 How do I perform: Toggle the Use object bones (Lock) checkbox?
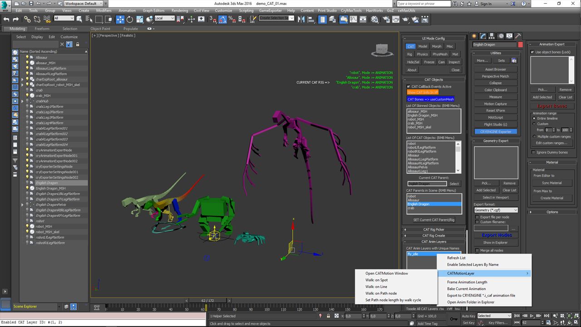point(533,51)
